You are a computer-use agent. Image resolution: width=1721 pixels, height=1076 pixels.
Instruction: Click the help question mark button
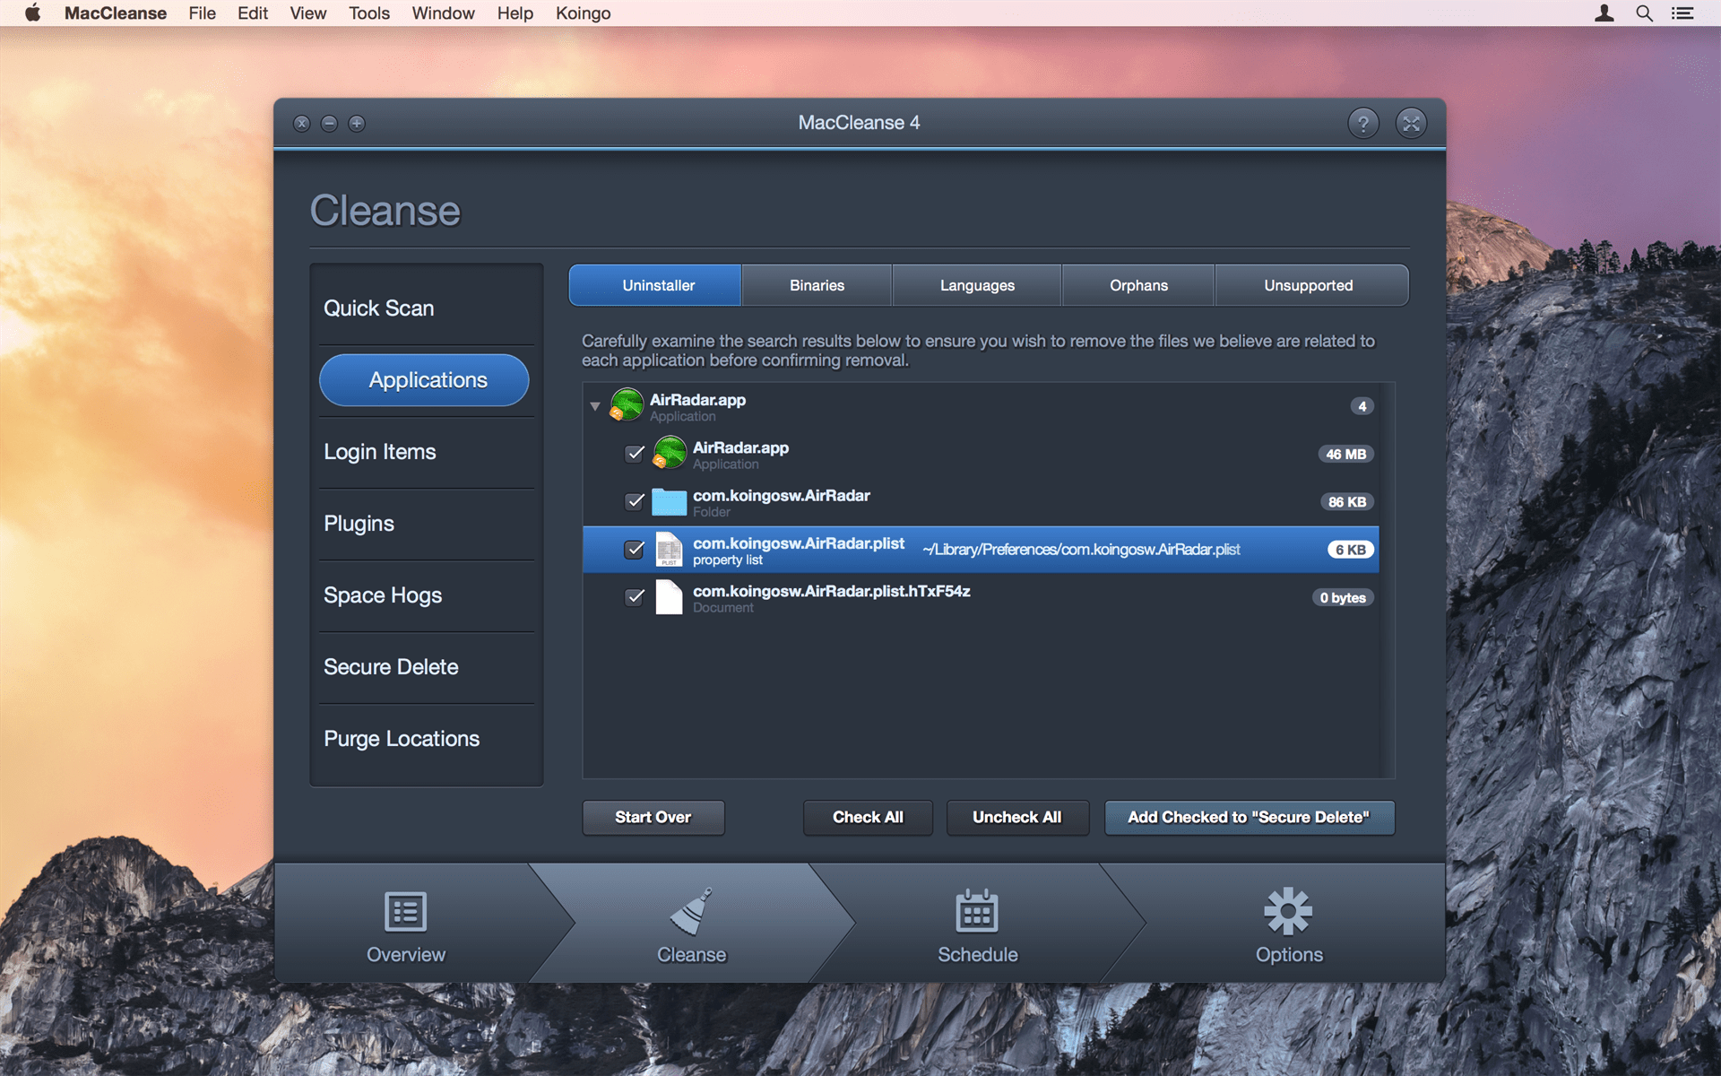[x=1363, y=123]
